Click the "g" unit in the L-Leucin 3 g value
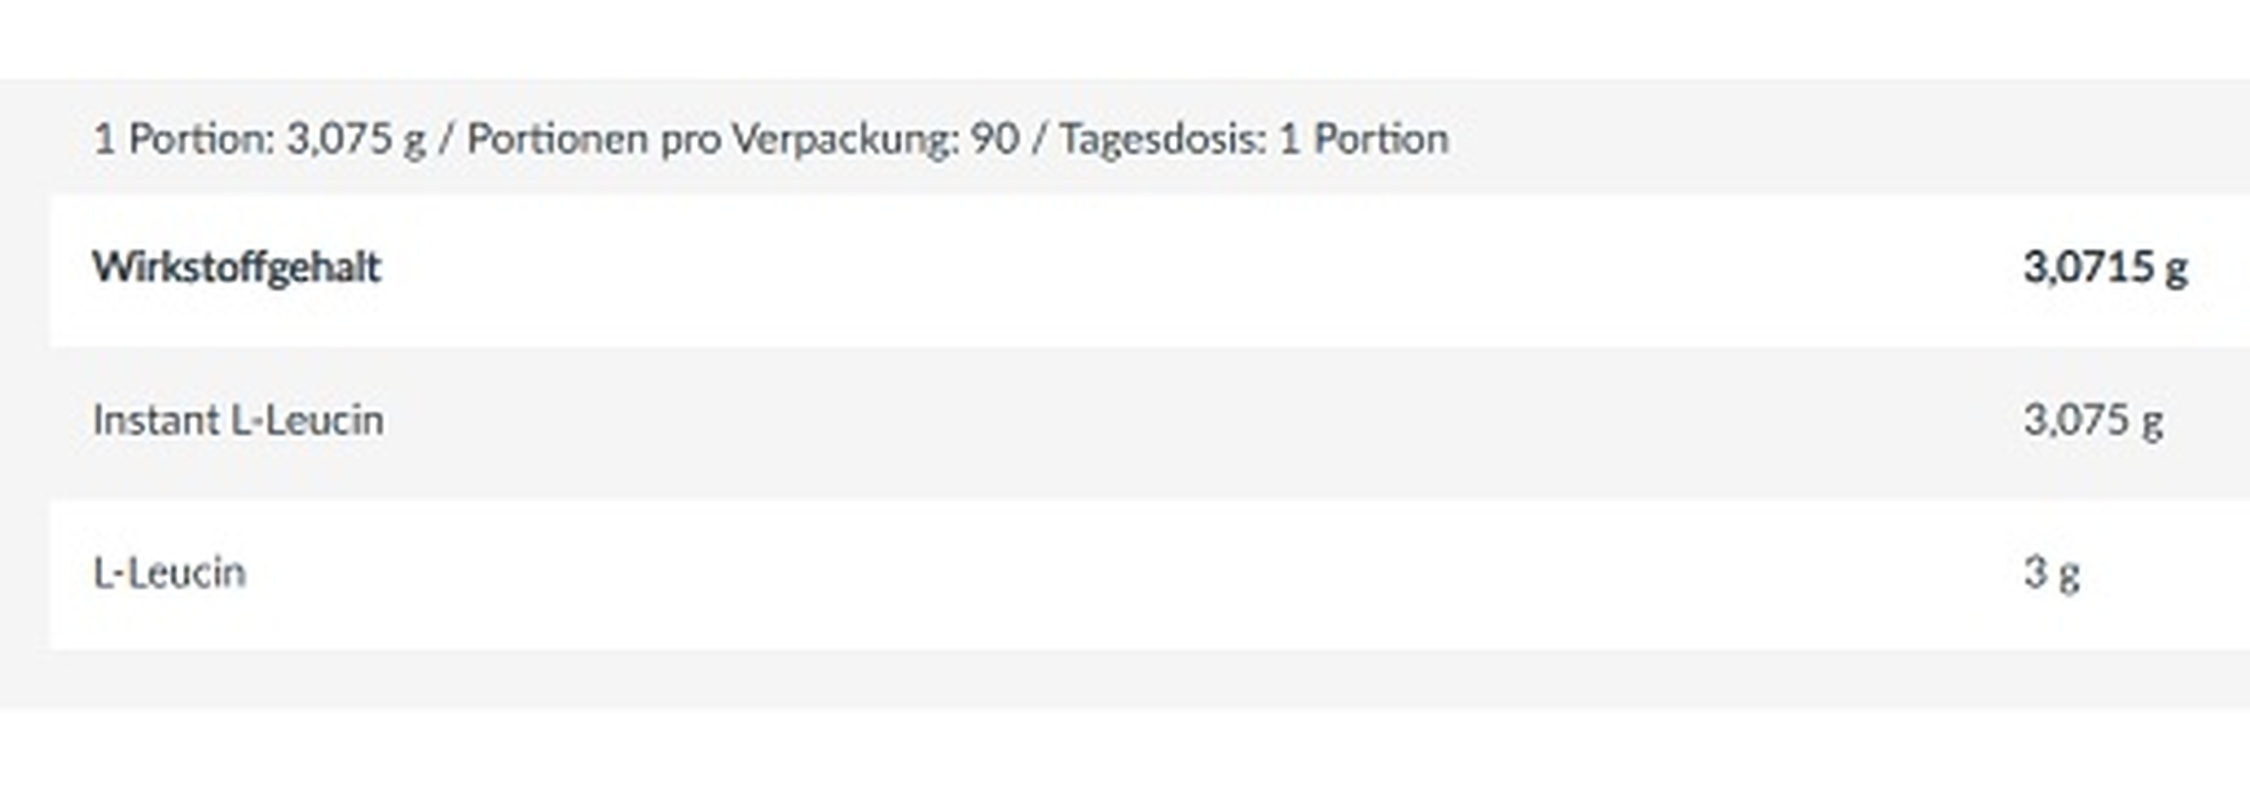 tap(2069, 576)
